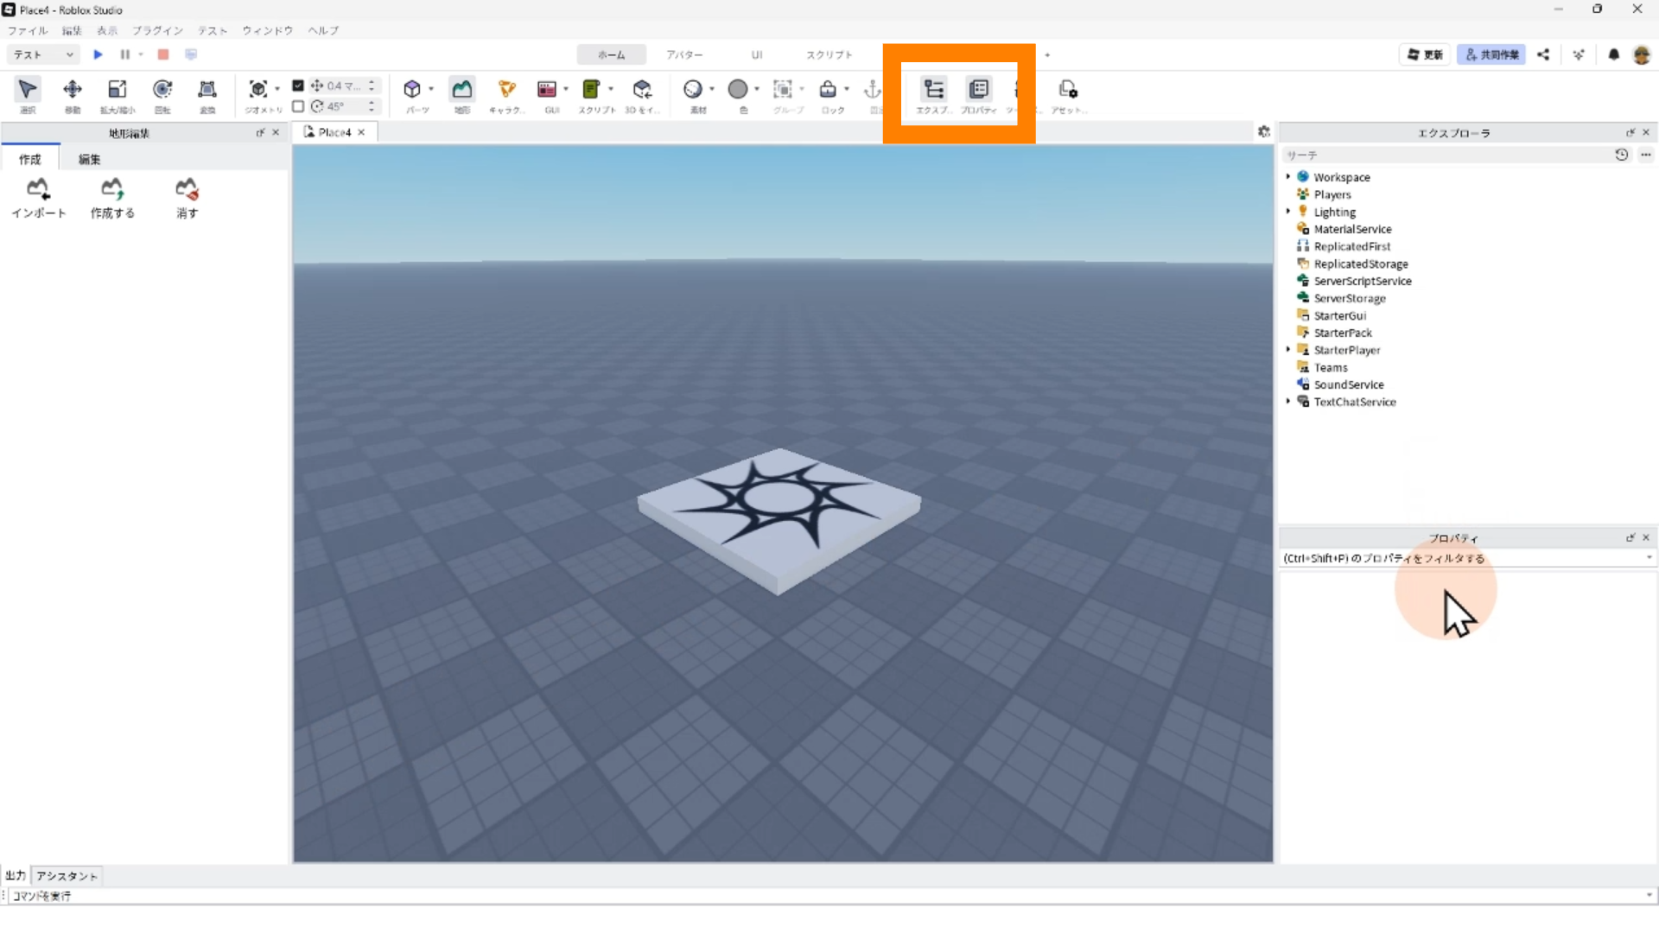Click the Import terrain icon
Viewport: 1659px width, 933px height.
point(38,189)
